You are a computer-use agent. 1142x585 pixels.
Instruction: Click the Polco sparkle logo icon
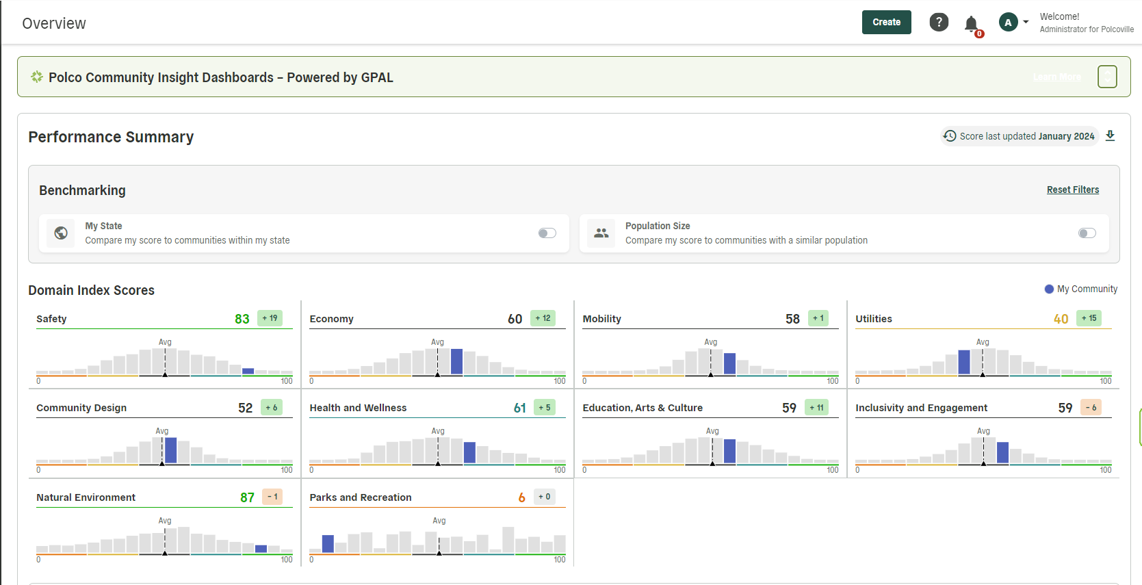pyautogui.click(x=37, y=77)
